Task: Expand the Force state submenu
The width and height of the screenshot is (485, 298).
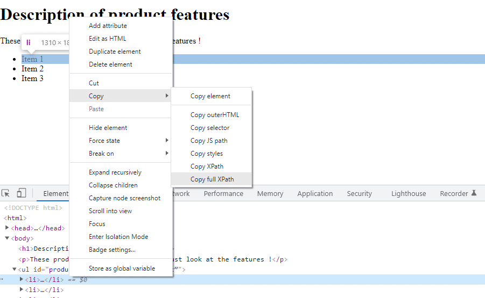Action: point(167,141)
